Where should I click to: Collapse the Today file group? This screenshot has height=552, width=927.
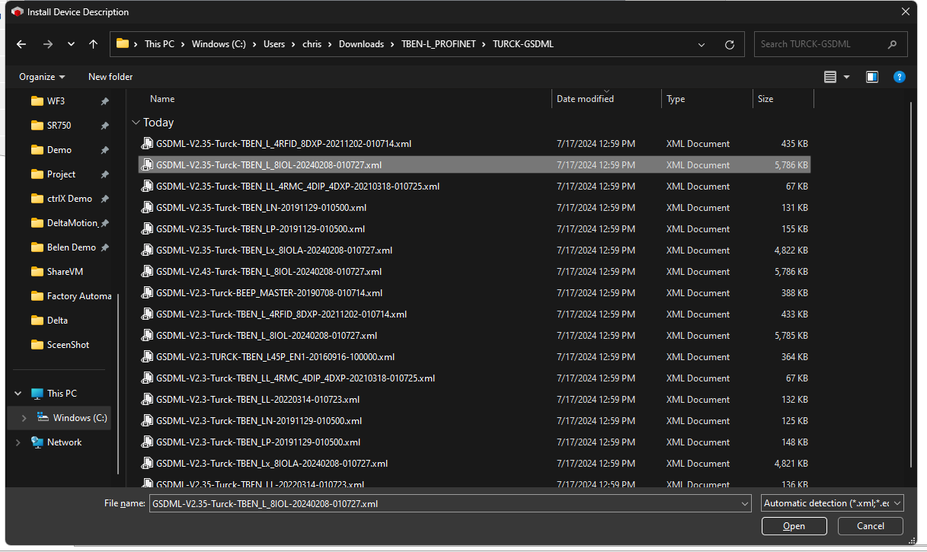click(x=136, y=123)
